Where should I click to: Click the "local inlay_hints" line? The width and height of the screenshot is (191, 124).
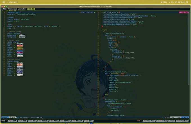pyautogui.click(x=111, y=12)
